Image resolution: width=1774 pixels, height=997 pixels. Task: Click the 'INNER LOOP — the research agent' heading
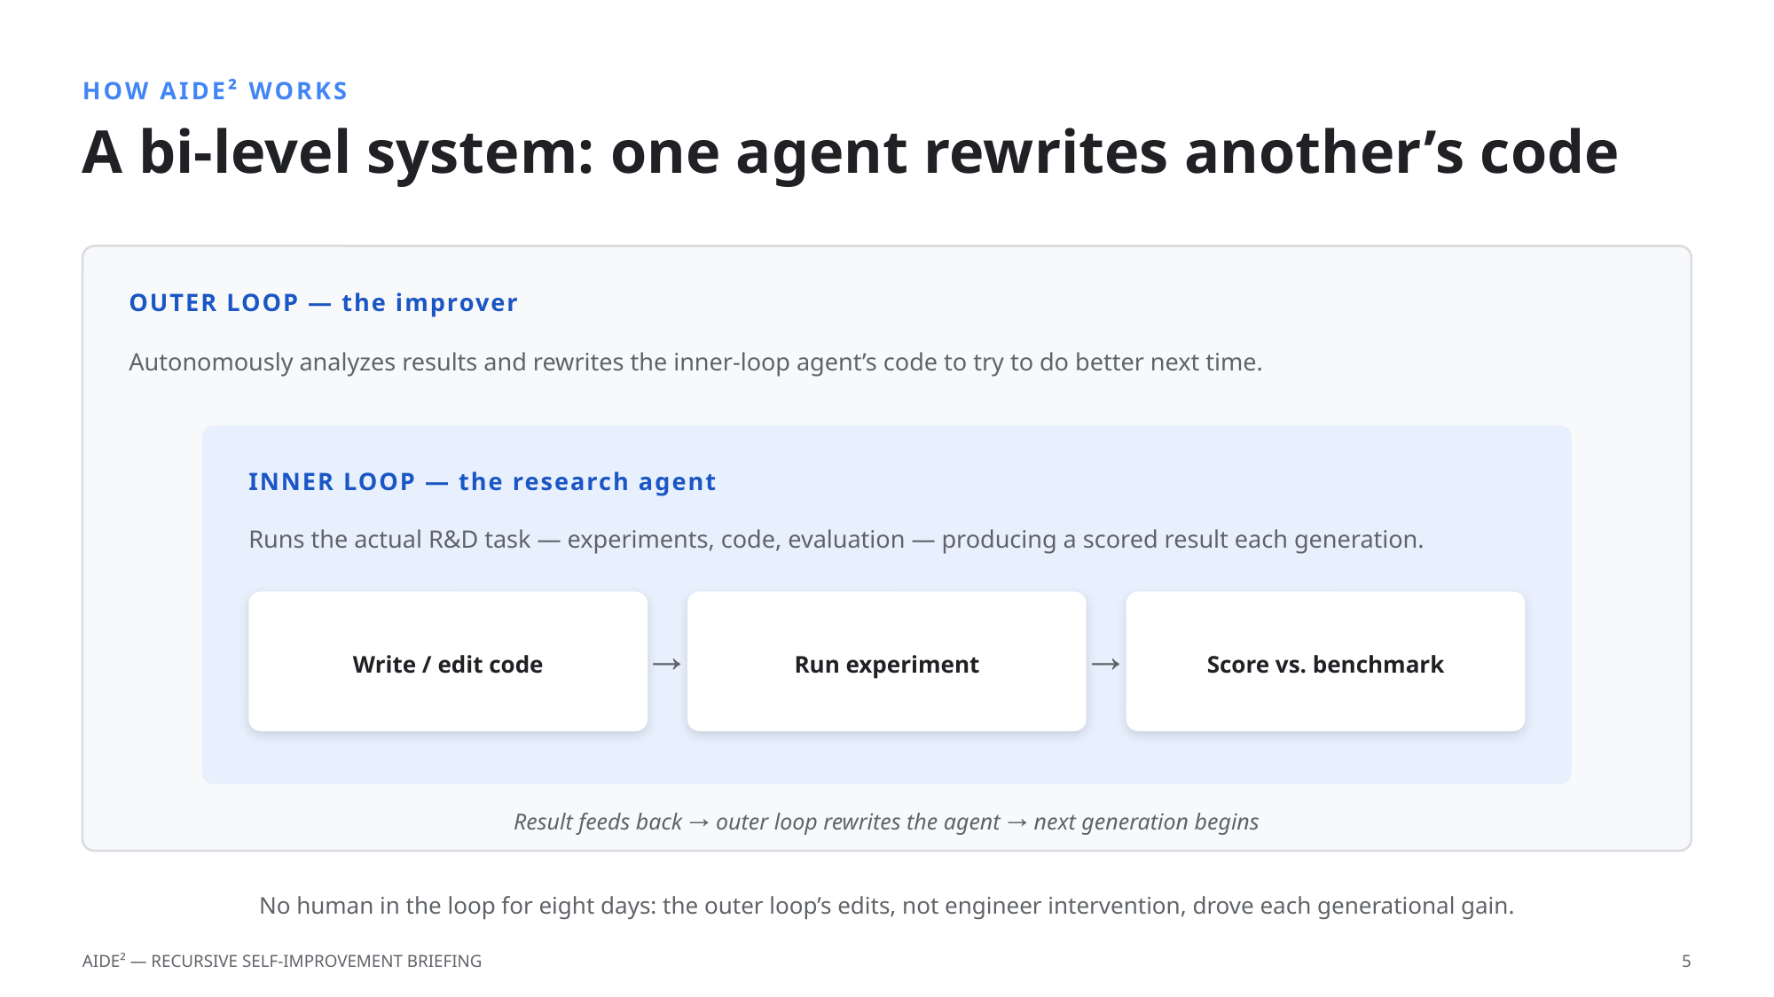point(483,482)
